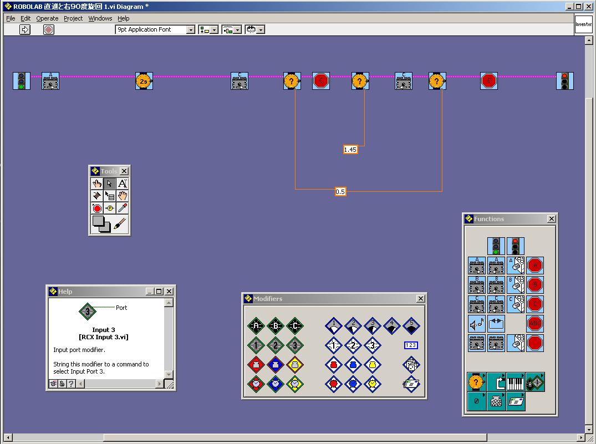596x444 pixels.
Task: Toggle simple/detailed help button in Help window
Action: 54,384
